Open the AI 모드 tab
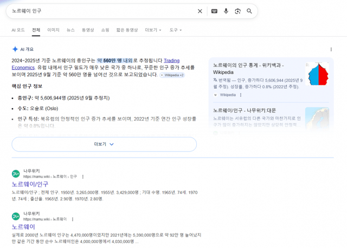Viewport: 347px width, 248px height. pyautogui.click(x=18, y=30)
